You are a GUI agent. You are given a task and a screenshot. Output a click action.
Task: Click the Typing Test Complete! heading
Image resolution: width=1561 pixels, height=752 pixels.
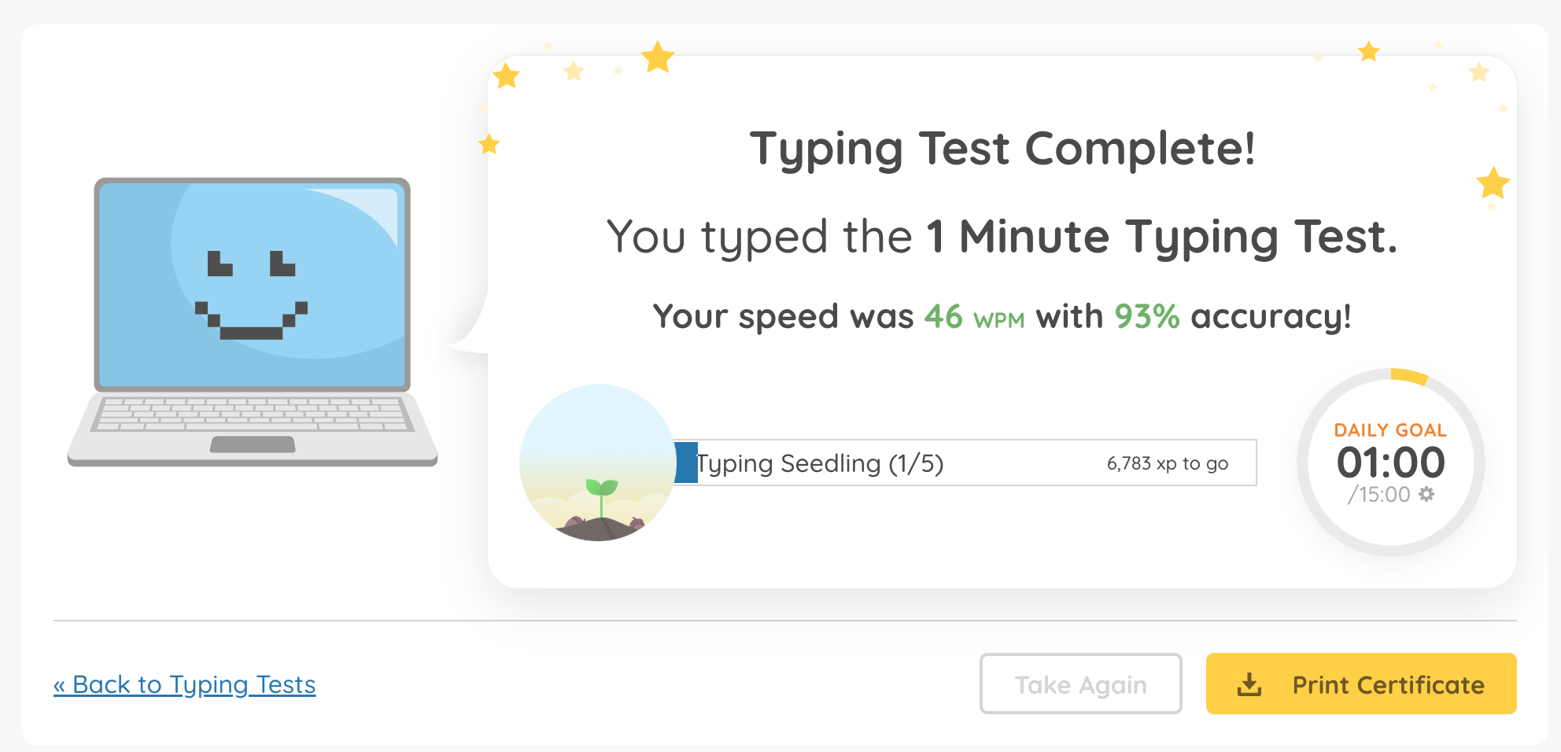coord(1002,149)
